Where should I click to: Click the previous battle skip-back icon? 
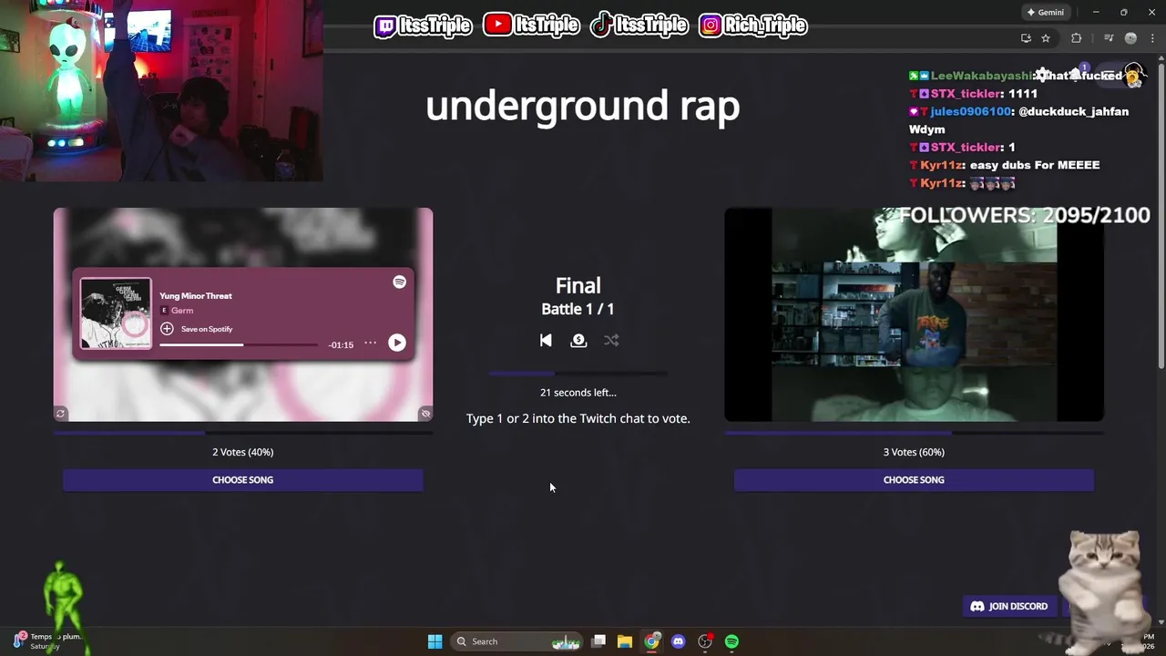click(x=546, y=340)
